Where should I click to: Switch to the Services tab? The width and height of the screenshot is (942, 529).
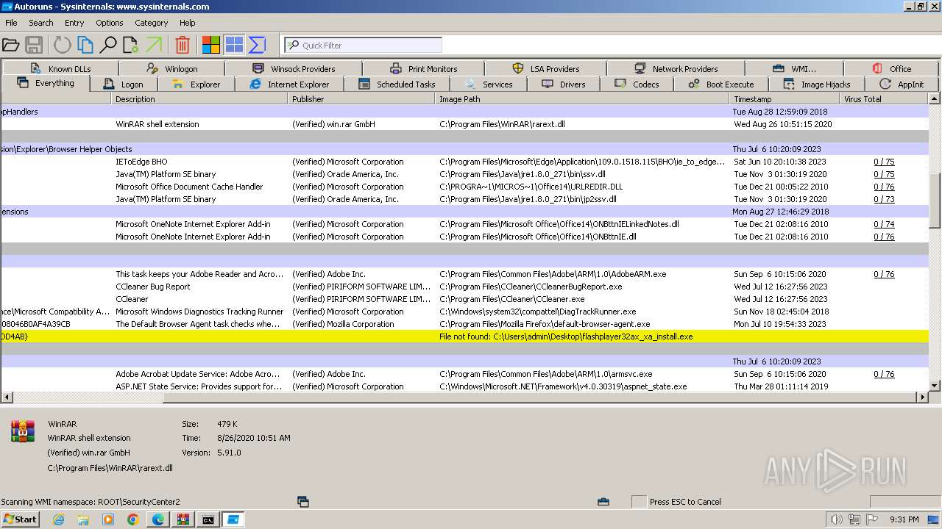(489, 84)
